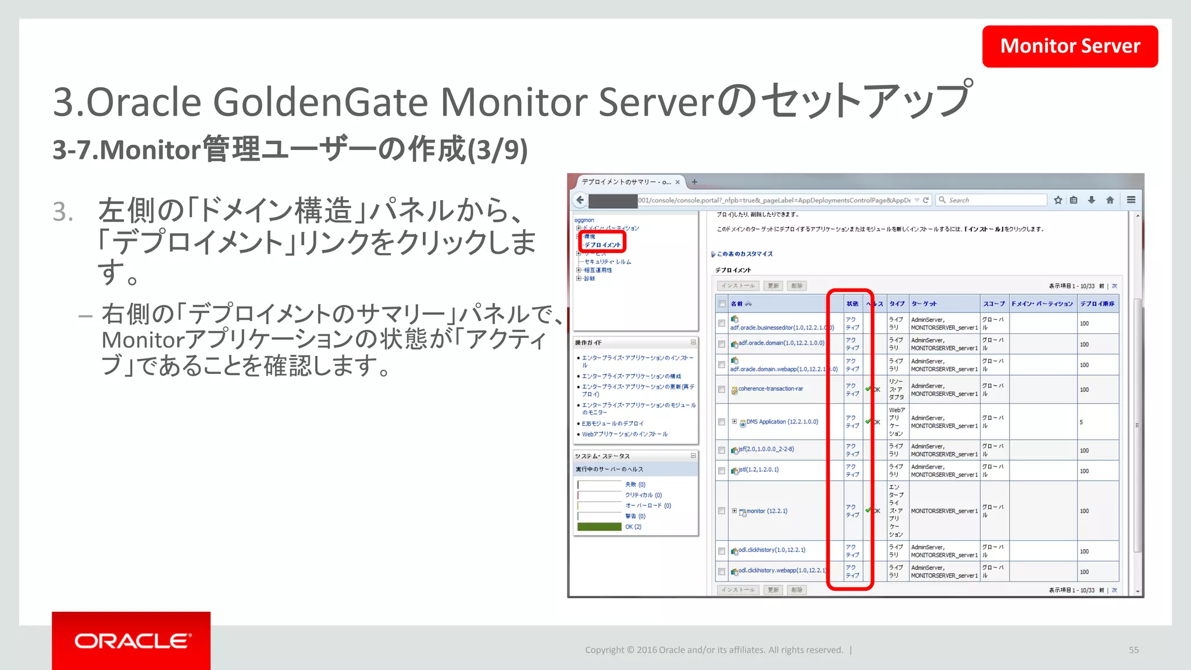
Task: Open the downloads arrow icon
Action: (x=1092, y=200)
